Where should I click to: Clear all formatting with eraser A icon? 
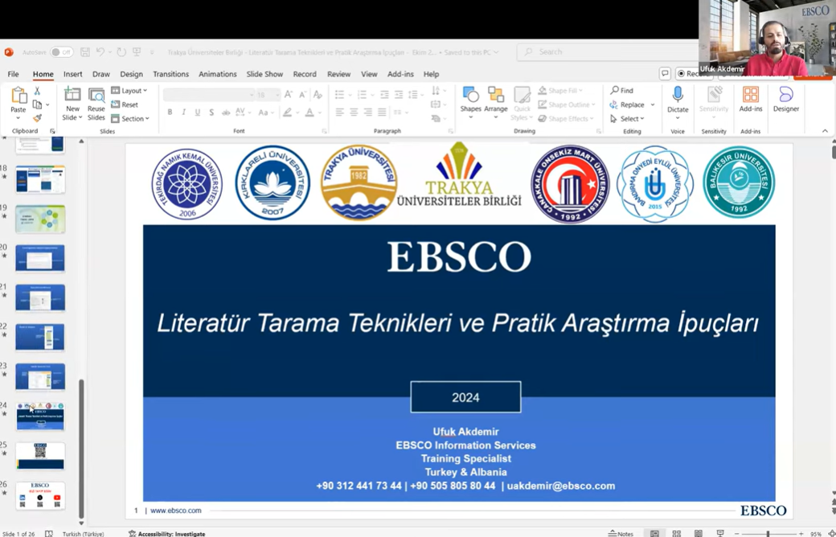pyautogui.click(x=318, y=95)
